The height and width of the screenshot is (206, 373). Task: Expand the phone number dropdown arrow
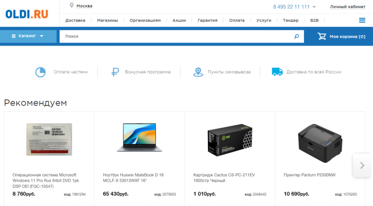[314, 7]
